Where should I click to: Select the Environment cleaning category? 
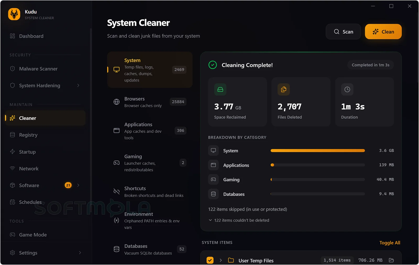click(x=150, y=221)
